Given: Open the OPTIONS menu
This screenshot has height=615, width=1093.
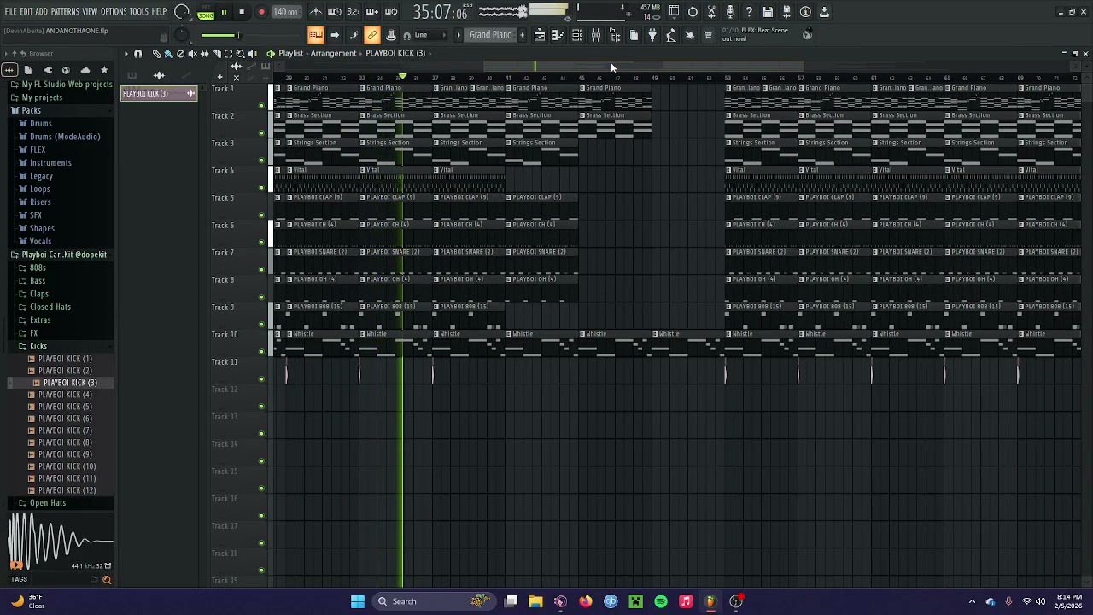Looking at the screenshot, I should [x=114, y=12].
